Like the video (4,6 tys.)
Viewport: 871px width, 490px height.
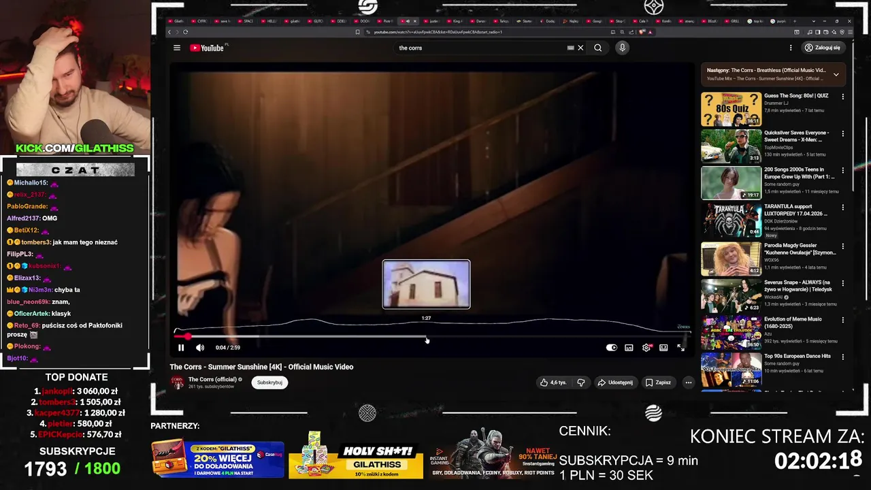point(553,382)
